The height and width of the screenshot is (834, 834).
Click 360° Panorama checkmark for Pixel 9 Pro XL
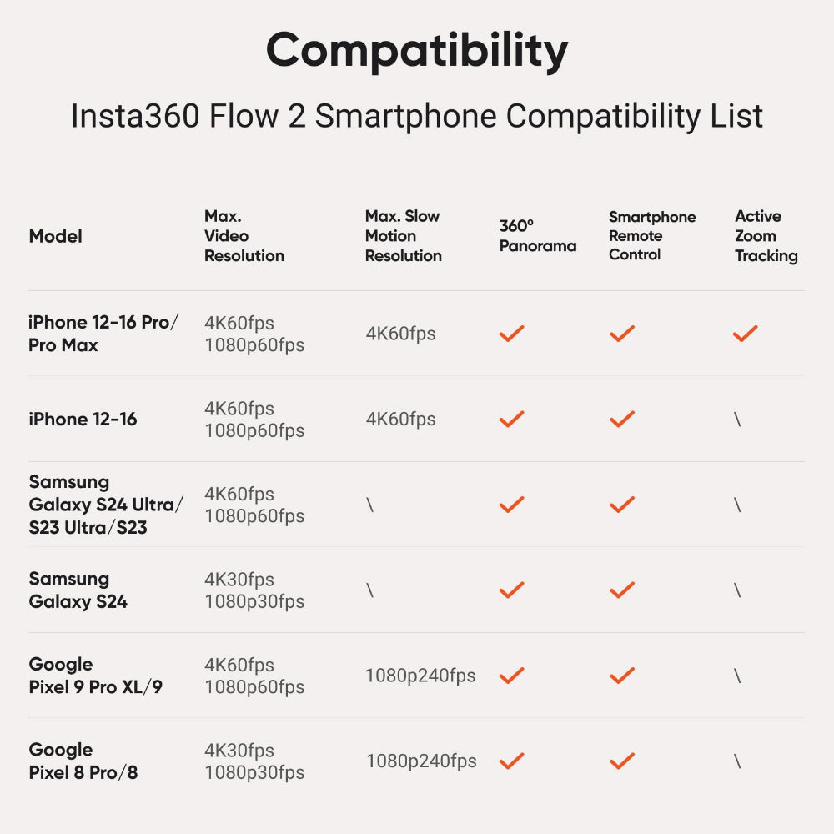pos(511,676)
